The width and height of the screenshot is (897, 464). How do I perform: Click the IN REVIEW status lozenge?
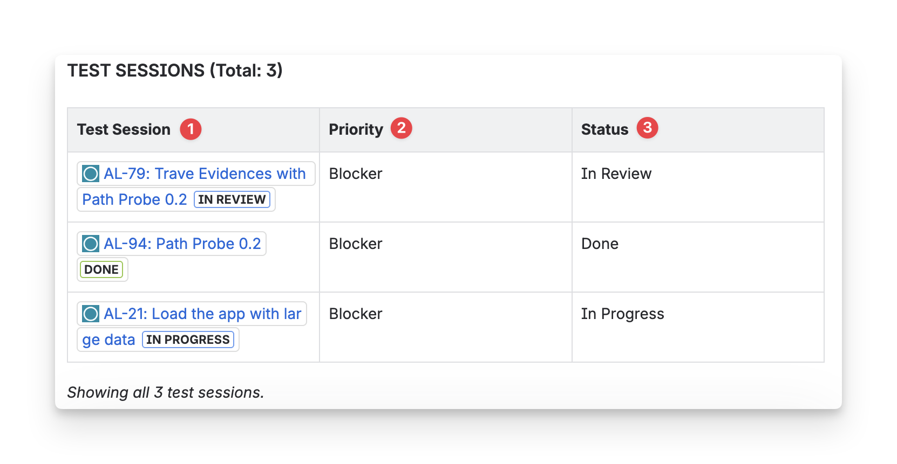[232, 199]
